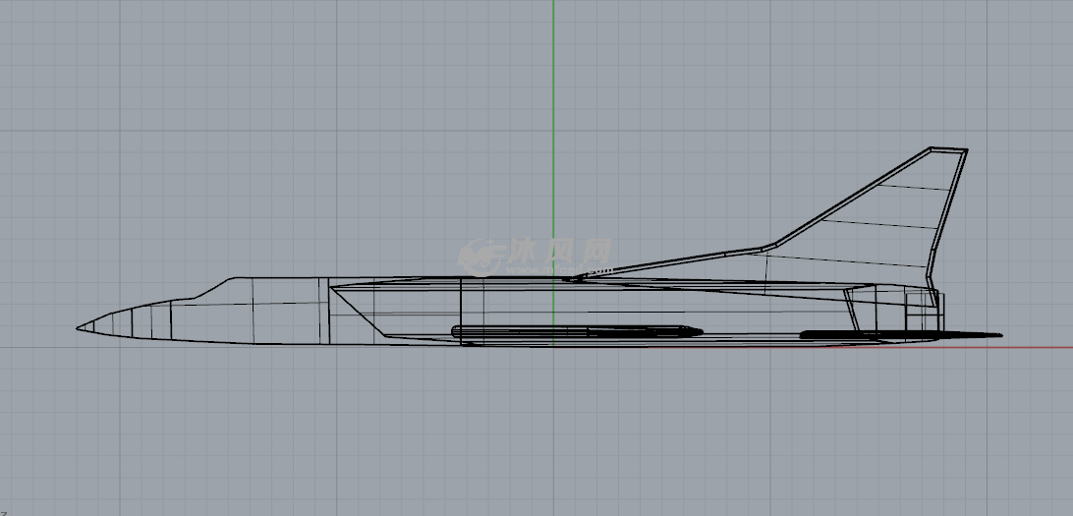Click the origin where green and red axes meet
This screenshot has height=516, width=1073.
click(552, 347)
